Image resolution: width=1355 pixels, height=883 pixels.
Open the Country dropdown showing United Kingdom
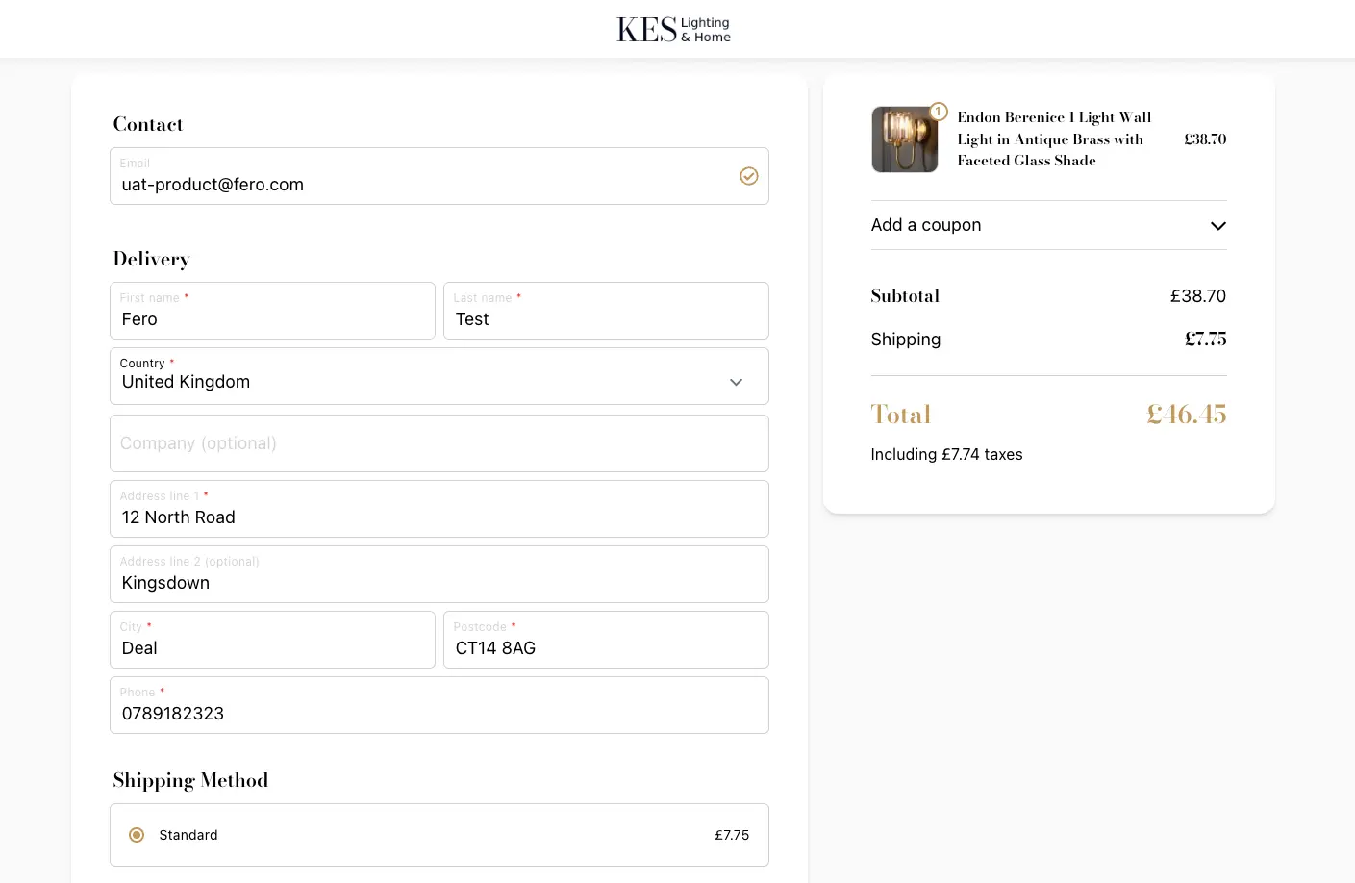[439, 376]
